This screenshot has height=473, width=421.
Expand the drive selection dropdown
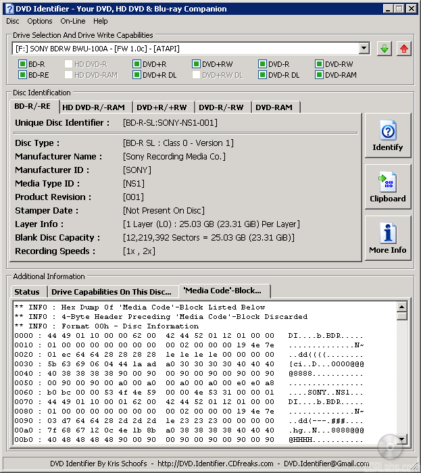pyautogui.click(x=364, y=49)
